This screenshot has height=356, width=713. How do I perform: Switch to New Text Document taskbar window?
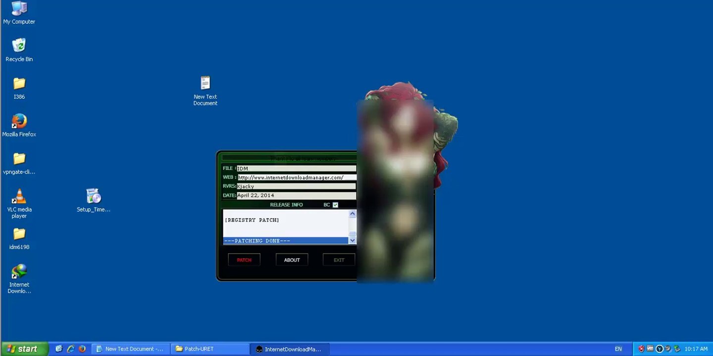click(131, 349)
